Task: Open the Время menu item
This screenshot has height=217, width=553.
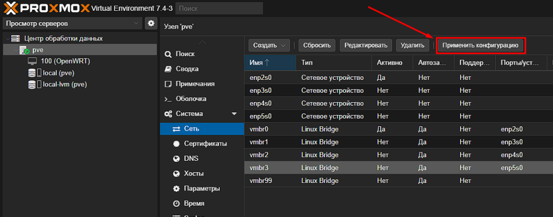Action: (x=202, y=204)
